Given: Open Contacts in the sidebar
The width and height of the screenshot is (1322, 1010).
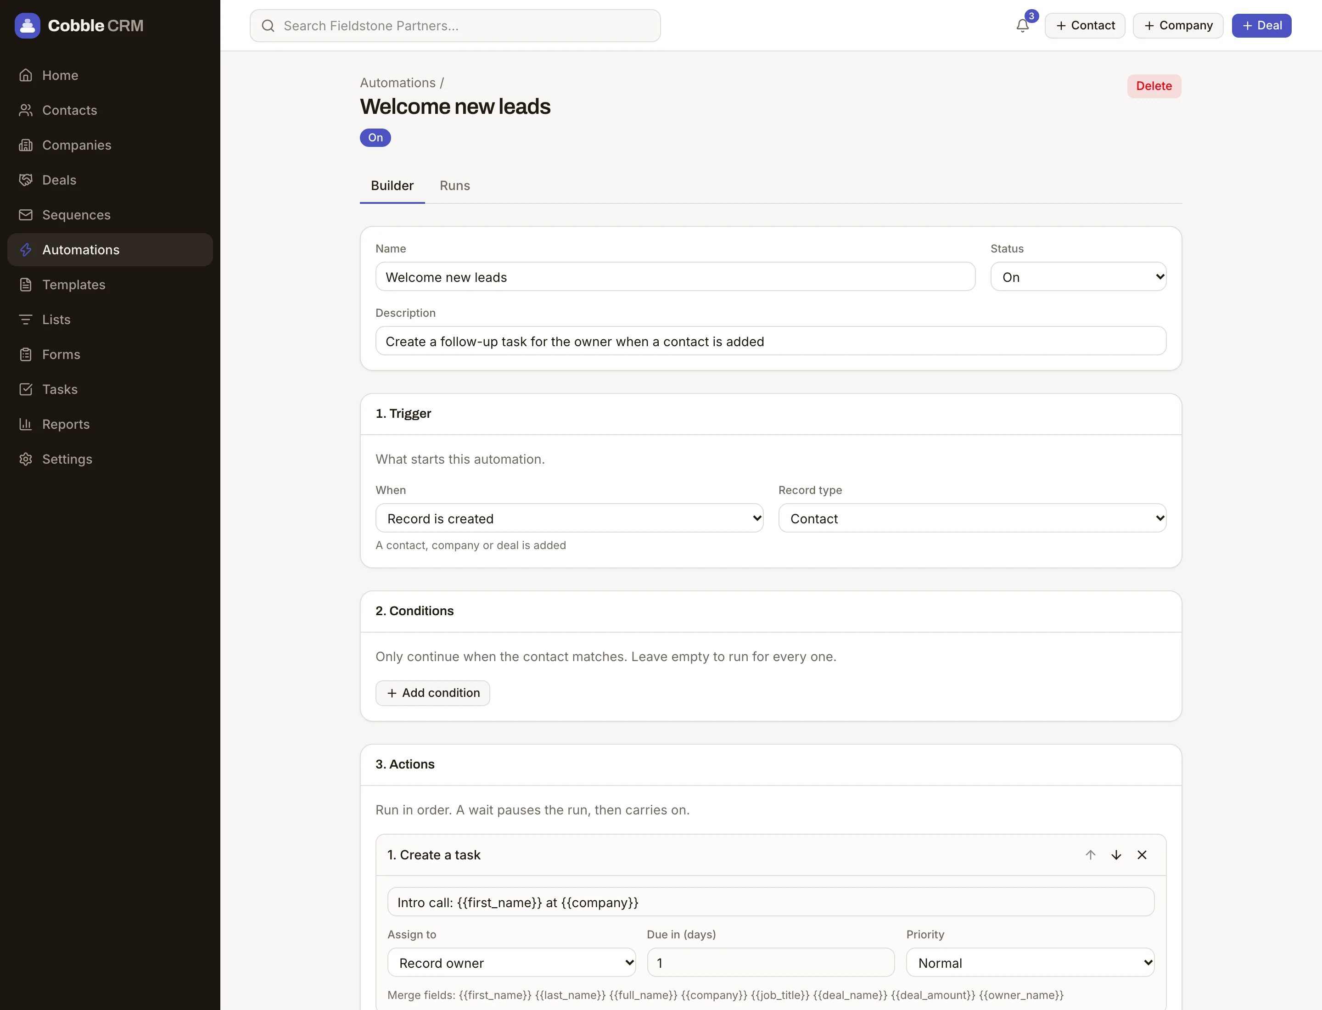Looking at the screenshot, I should click(x=110, y=110).
